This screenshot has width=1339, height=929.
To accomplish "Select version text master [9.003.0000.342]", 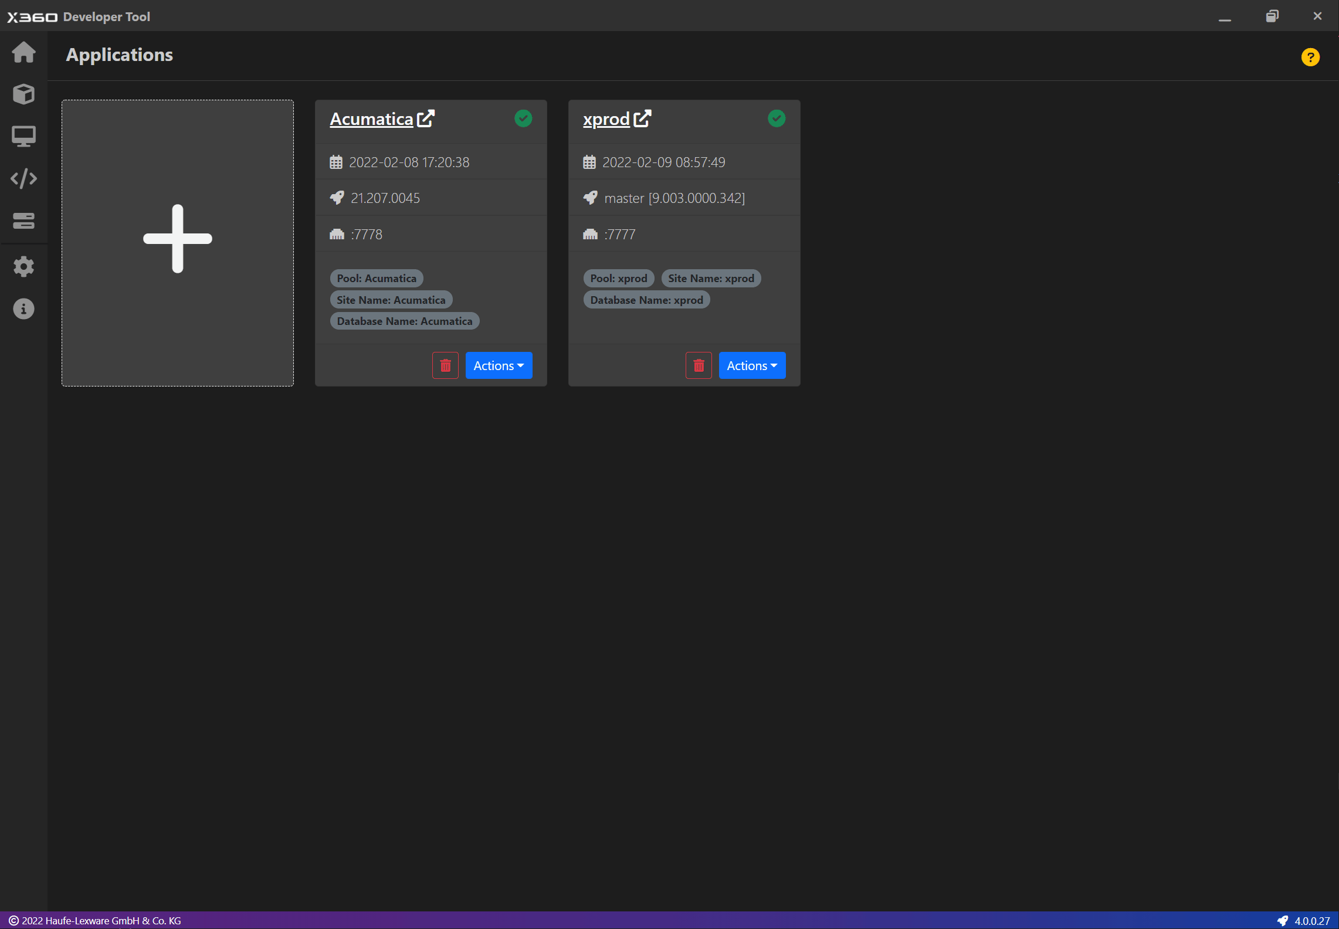I will (674, 198).
